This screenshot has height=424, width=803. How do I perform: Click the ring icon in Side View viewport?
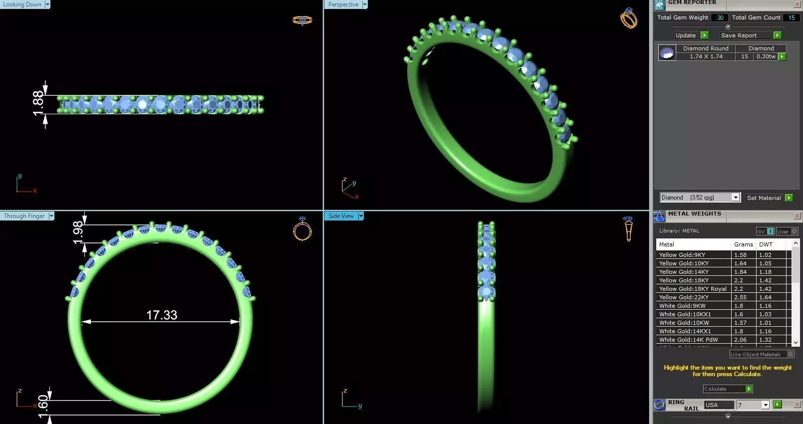tap(628, 229)
